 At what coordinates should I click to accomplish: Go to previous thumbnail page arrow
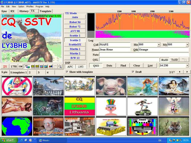(x=180, y=72)
